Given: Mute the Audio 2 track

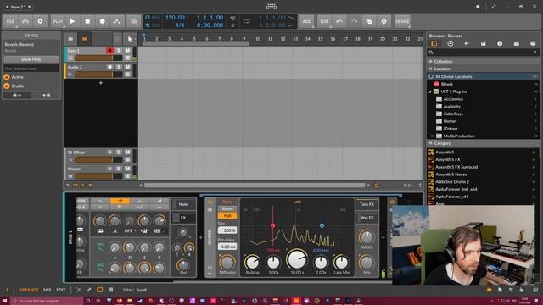Looking at the screenshot, I should [x=127, y=67].
